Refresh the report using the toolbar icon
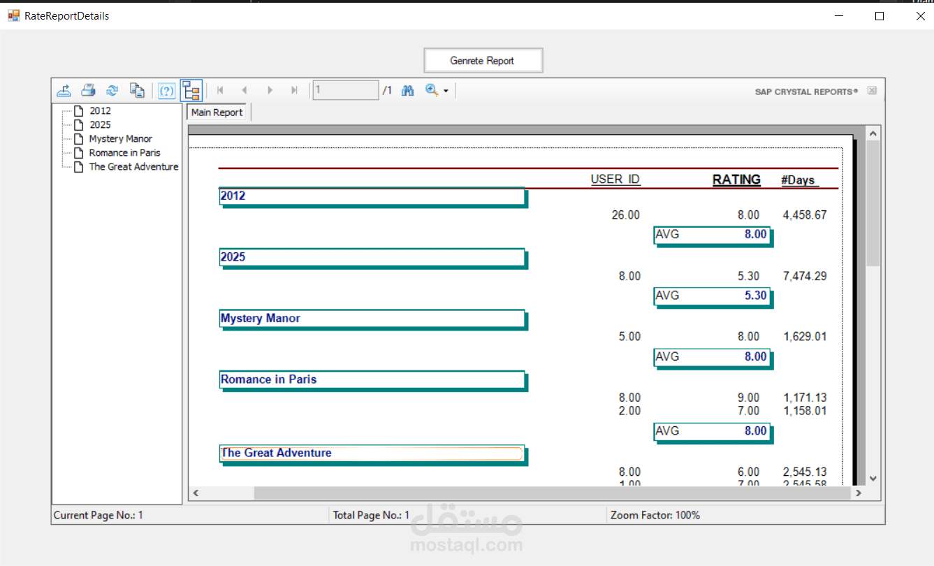 tap(112, 90)
